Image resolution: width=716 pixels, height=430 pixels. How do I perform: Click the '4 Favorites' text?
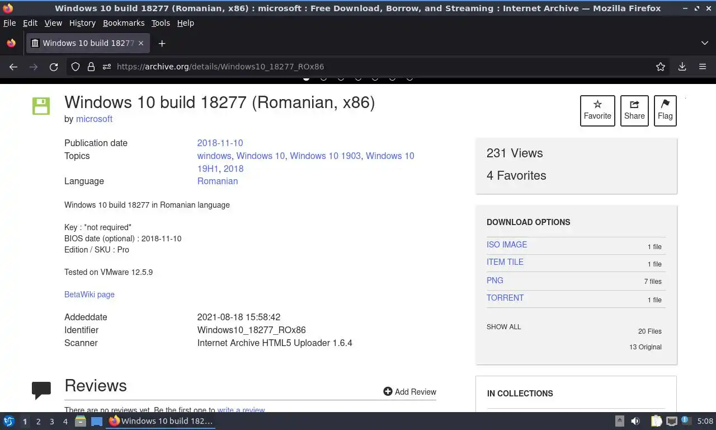(516, 176)
